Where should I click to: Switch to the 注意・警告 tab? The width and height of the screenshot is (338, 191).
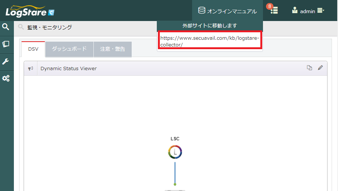113,49
